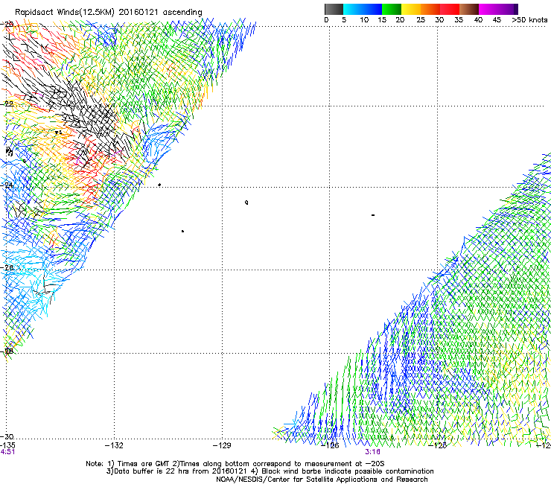The image size is (551, 484).
Task: Click the gray 0-5 knots legend segment
Action: tap(334, 9)
